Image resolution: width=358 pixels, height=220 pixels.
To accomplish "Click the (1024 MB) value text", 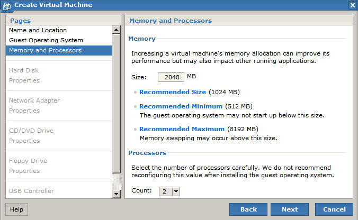I will [224, 92].
